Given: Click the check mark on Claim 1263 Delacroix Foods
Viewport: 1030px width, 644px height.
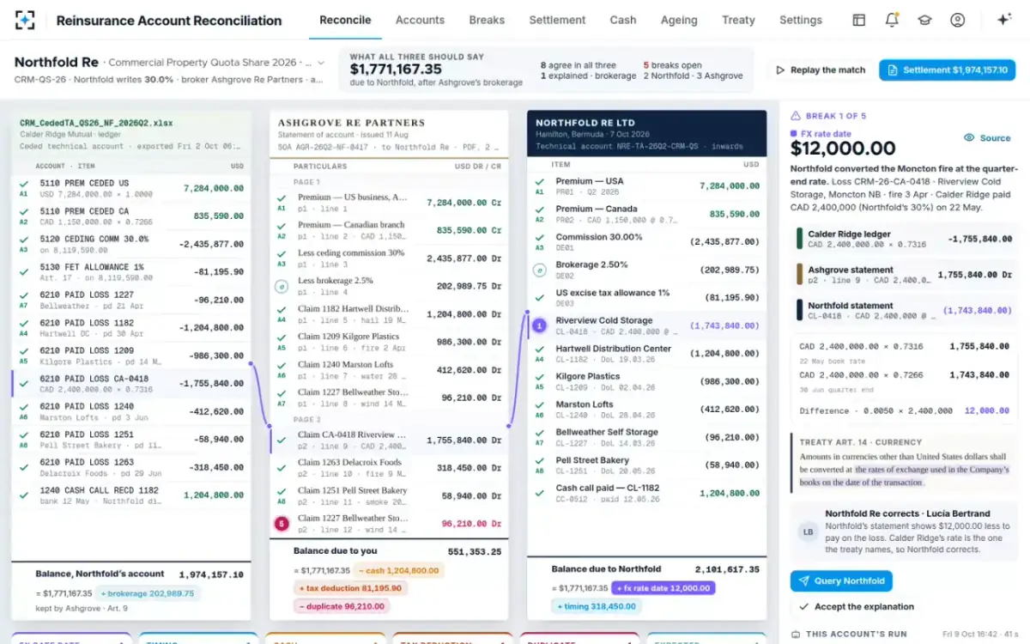Looking at the screenshot, I should [281, 467].
